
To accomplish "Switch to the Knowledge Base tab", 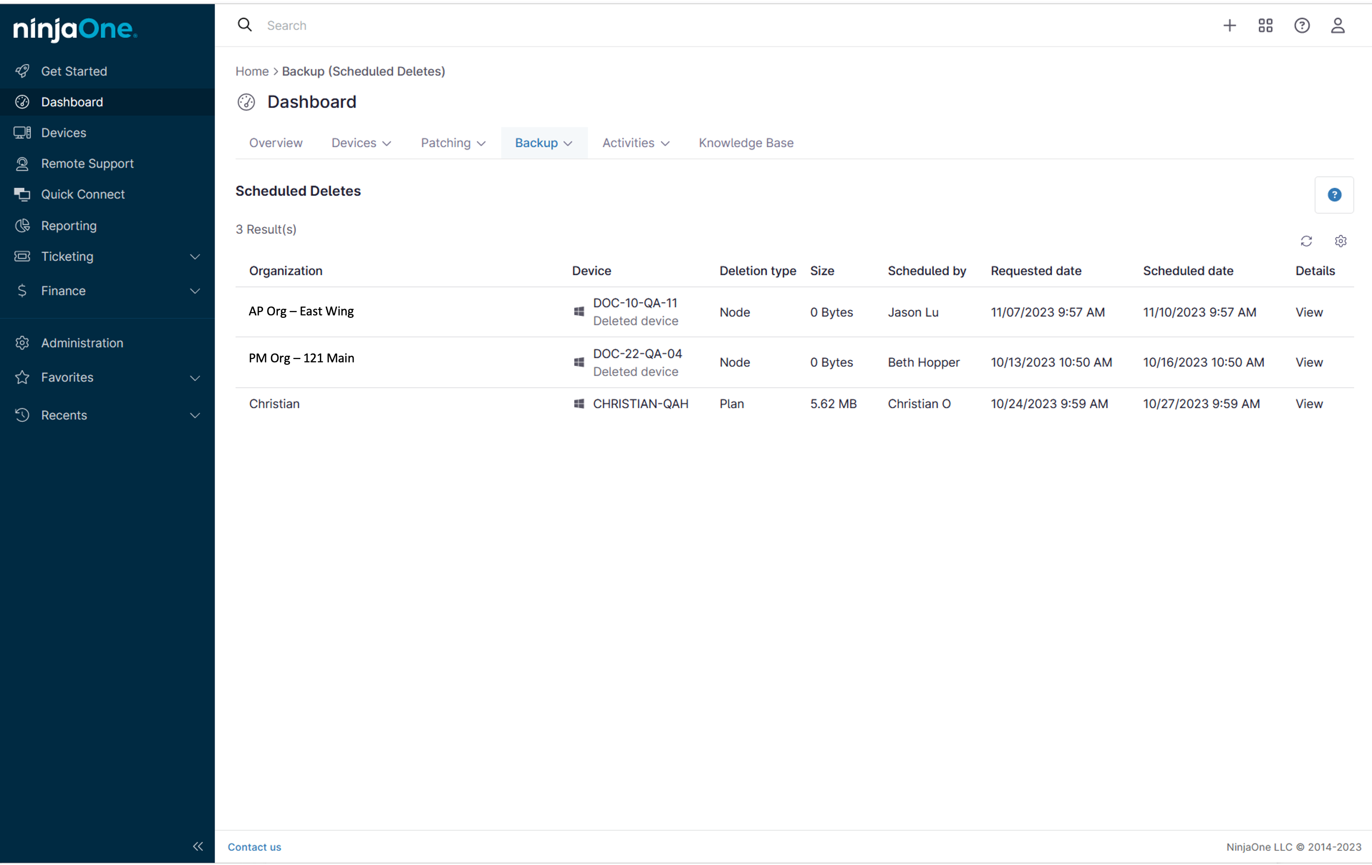I will point(746,143).
